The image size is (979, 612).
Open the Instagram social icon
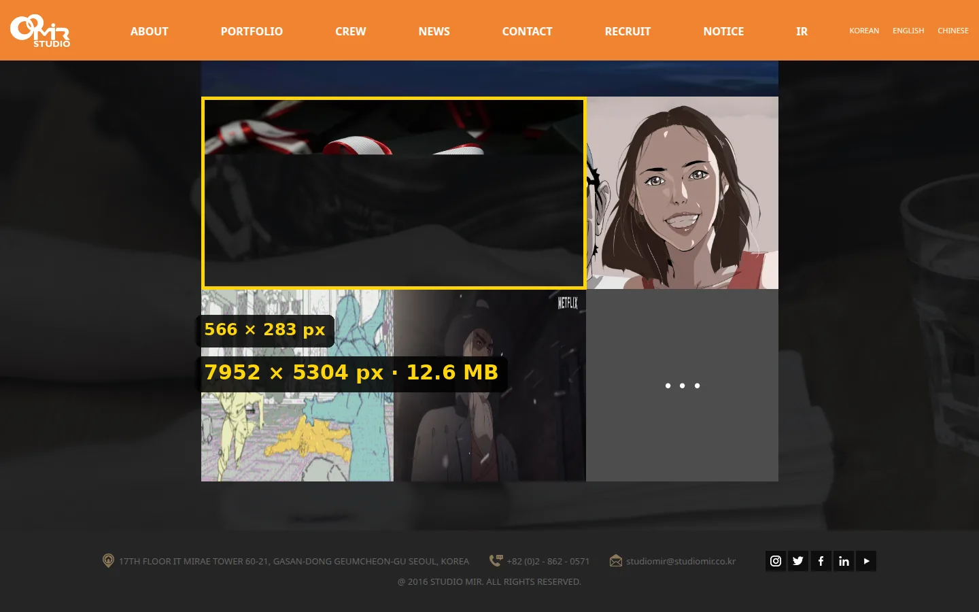pyautogui.click(x=776, y=561)
